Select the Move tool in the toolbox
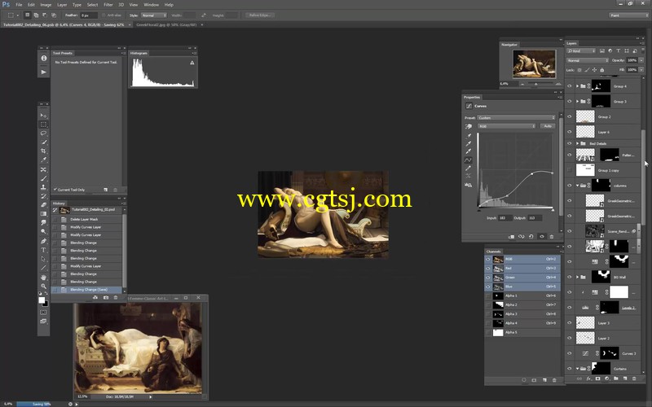This screenshot has height=407, width=652. (x=43, y=116)
